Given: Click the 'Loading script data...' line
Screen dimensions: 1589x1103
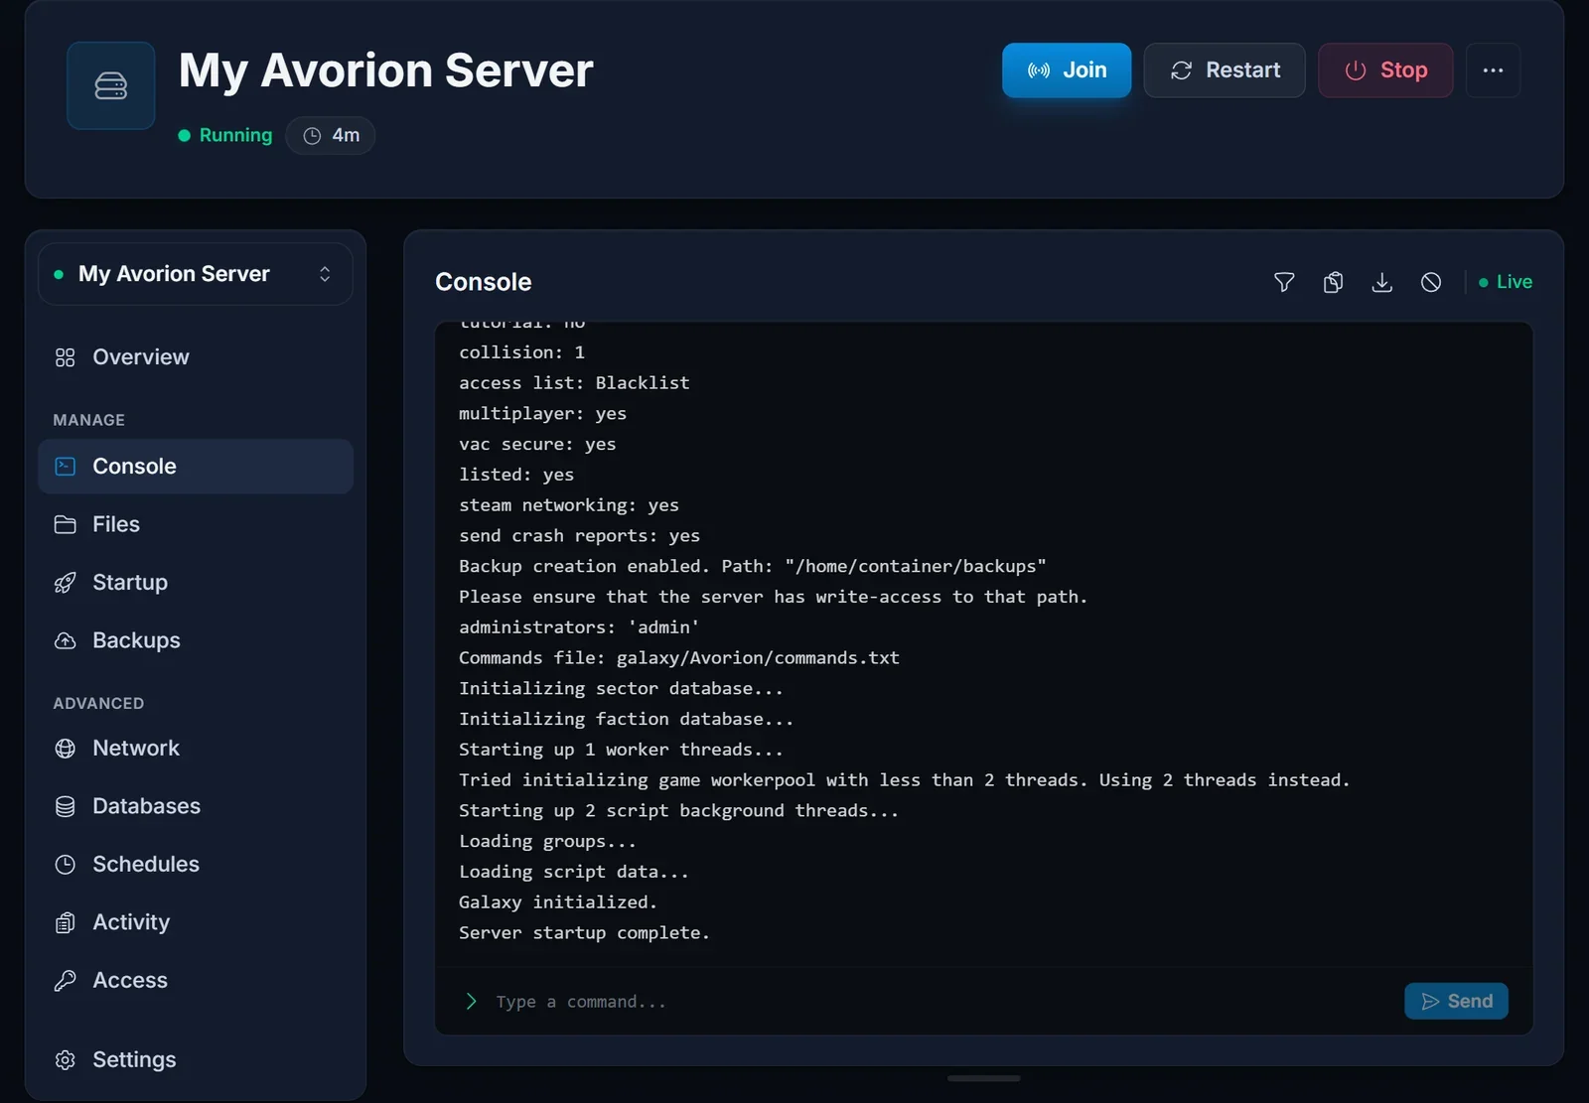Looking at the screenshot, I should tap(574, 872).
